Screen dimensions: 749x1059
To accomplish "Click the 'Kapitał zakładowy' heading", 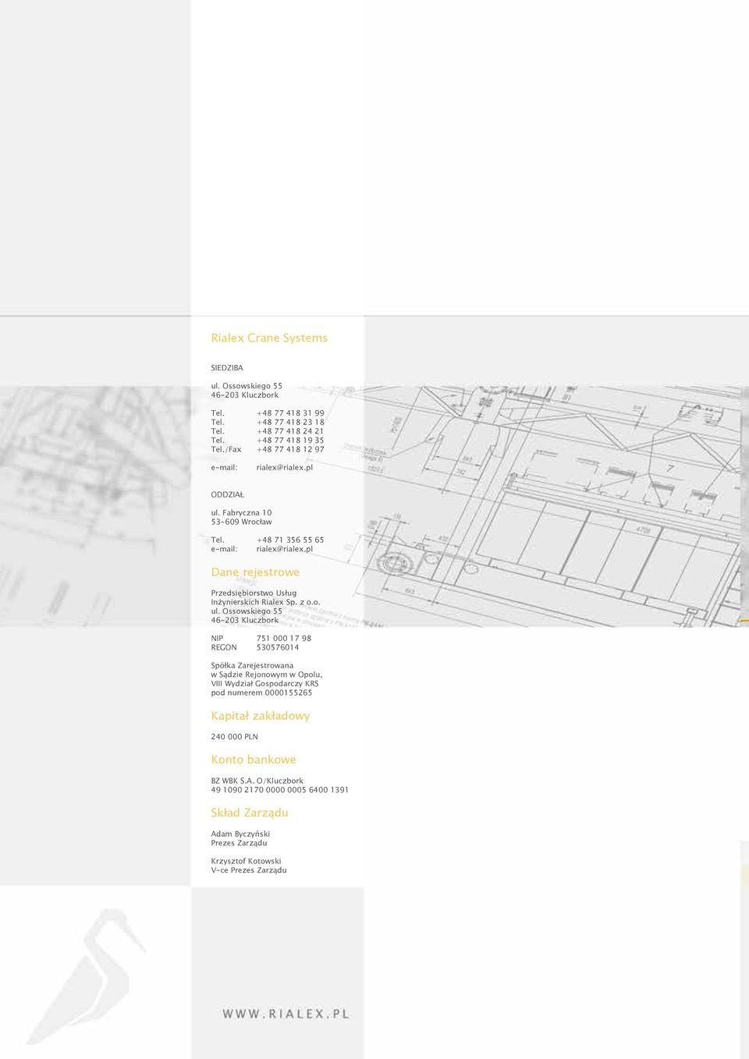I will pos(261,716).
